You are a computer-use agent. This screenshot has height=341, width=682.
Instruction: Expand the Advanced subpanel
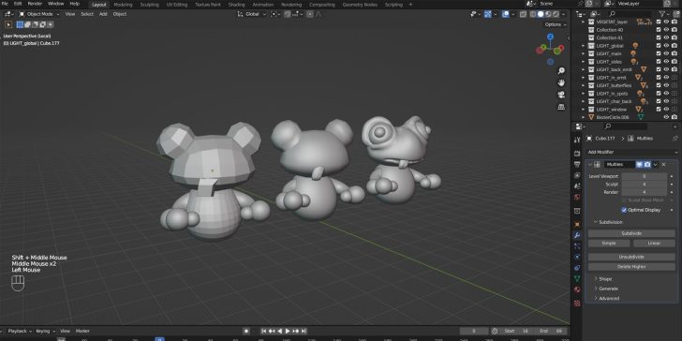tap(609, 298)
